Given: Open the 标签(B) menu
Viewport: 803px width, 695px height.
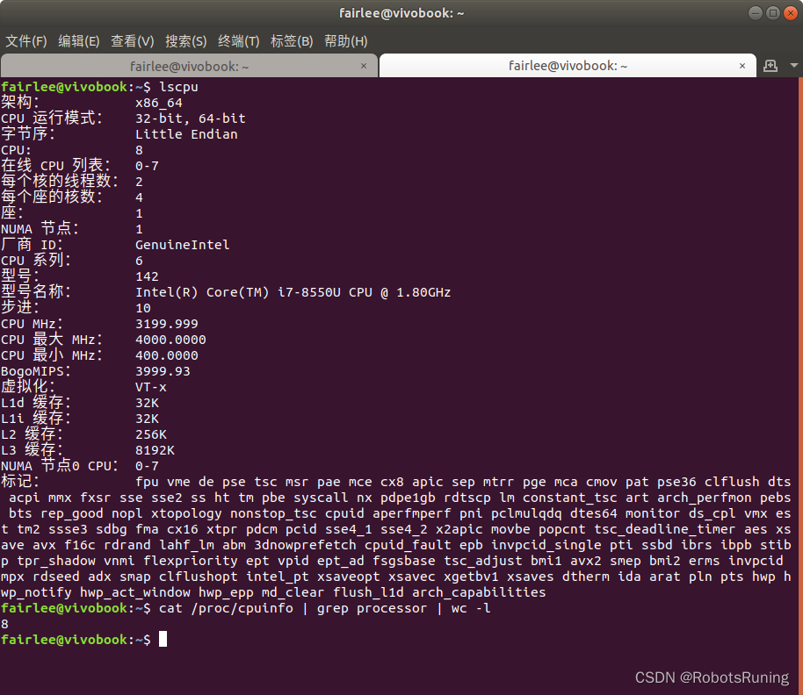Looking at the screenshot, I should click(290, 41).
